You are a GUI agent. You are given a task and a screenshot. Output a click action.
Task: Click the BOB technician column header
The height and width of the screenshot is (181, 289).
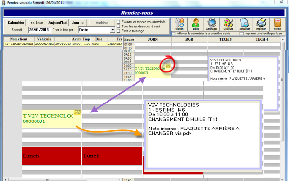190,39
